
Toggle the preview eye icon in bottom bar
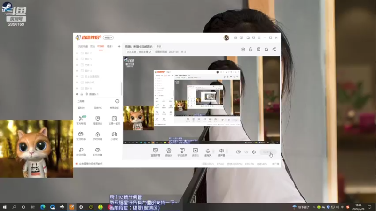(x=246, y=152)
